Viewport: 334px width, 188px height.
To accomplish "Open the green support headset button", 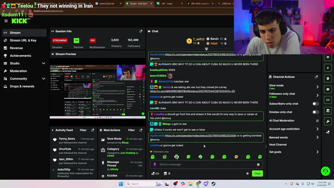I will coord(325,171).
